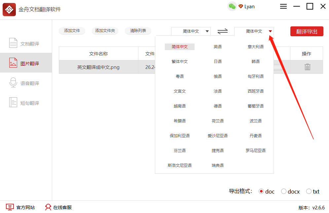Click the VIP diamond icon beside Lyan
Viewport: 329px width, 213px height.
click(x=241, y=7)
